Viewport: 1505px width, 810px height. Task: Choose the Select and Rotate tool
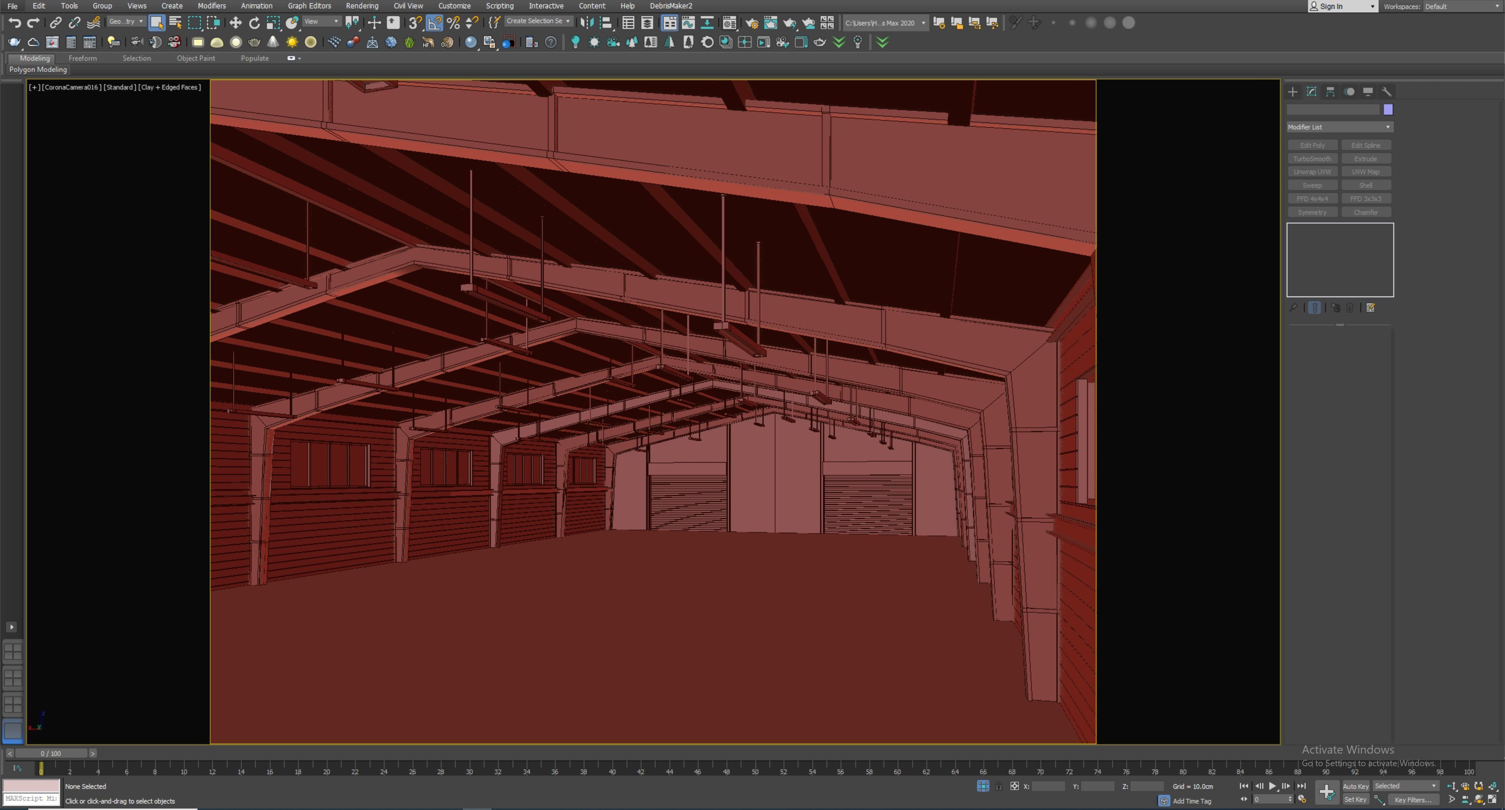[254, 23]
